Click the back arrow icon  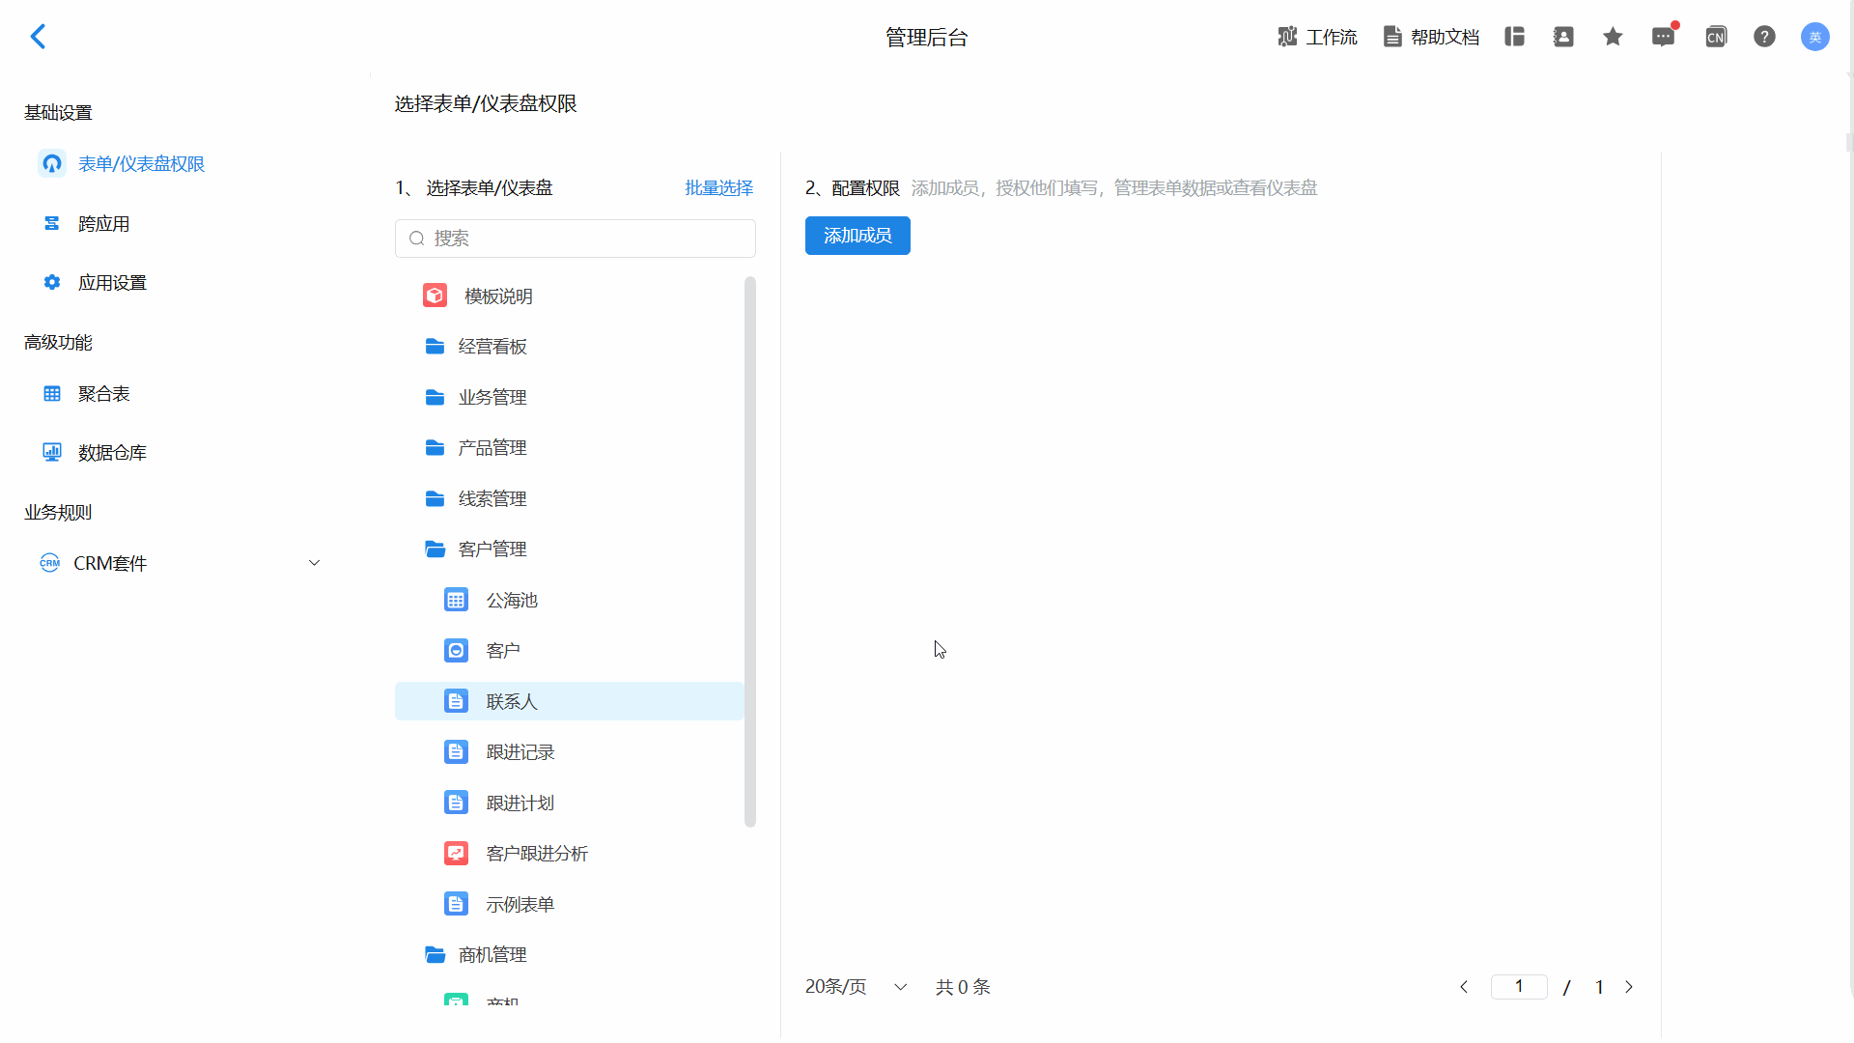(38, 37)
